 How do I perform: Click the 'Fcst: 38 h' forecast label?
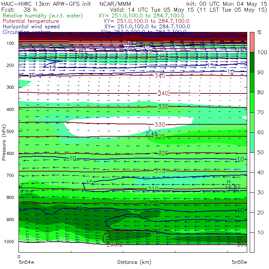pos(19,10)
